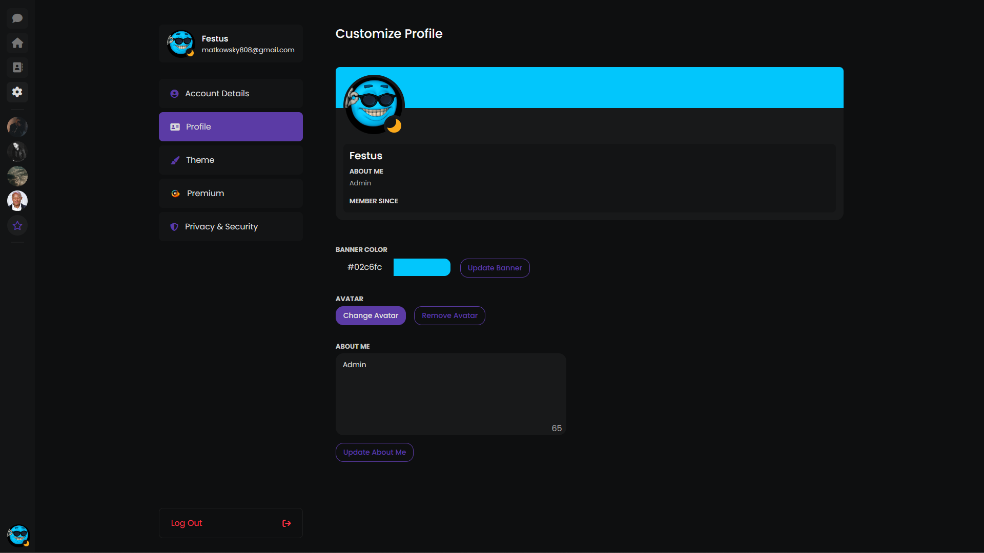Go to the home icon in sidebar
The height and width of the screenshot is (553, 984).
click(x=17, y=43)
